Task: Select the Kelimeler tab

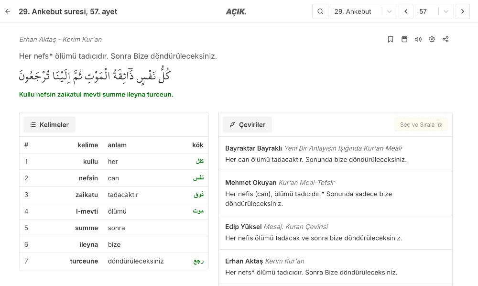Action: pos(49,125)
